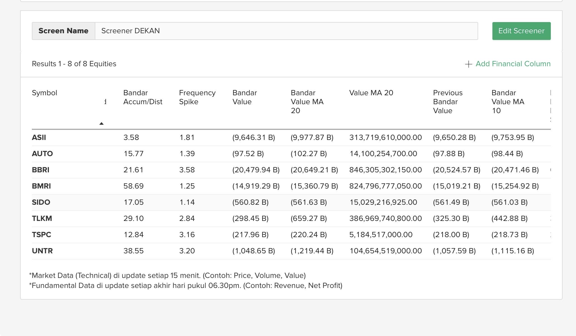576x336 pixels.
Task: Sort by Value MA 20 column header
Action: [371, 93]
